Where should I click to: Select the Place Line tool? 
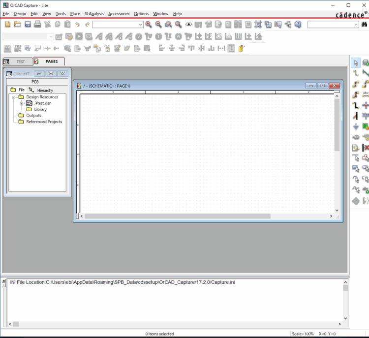tap(356, 158)
